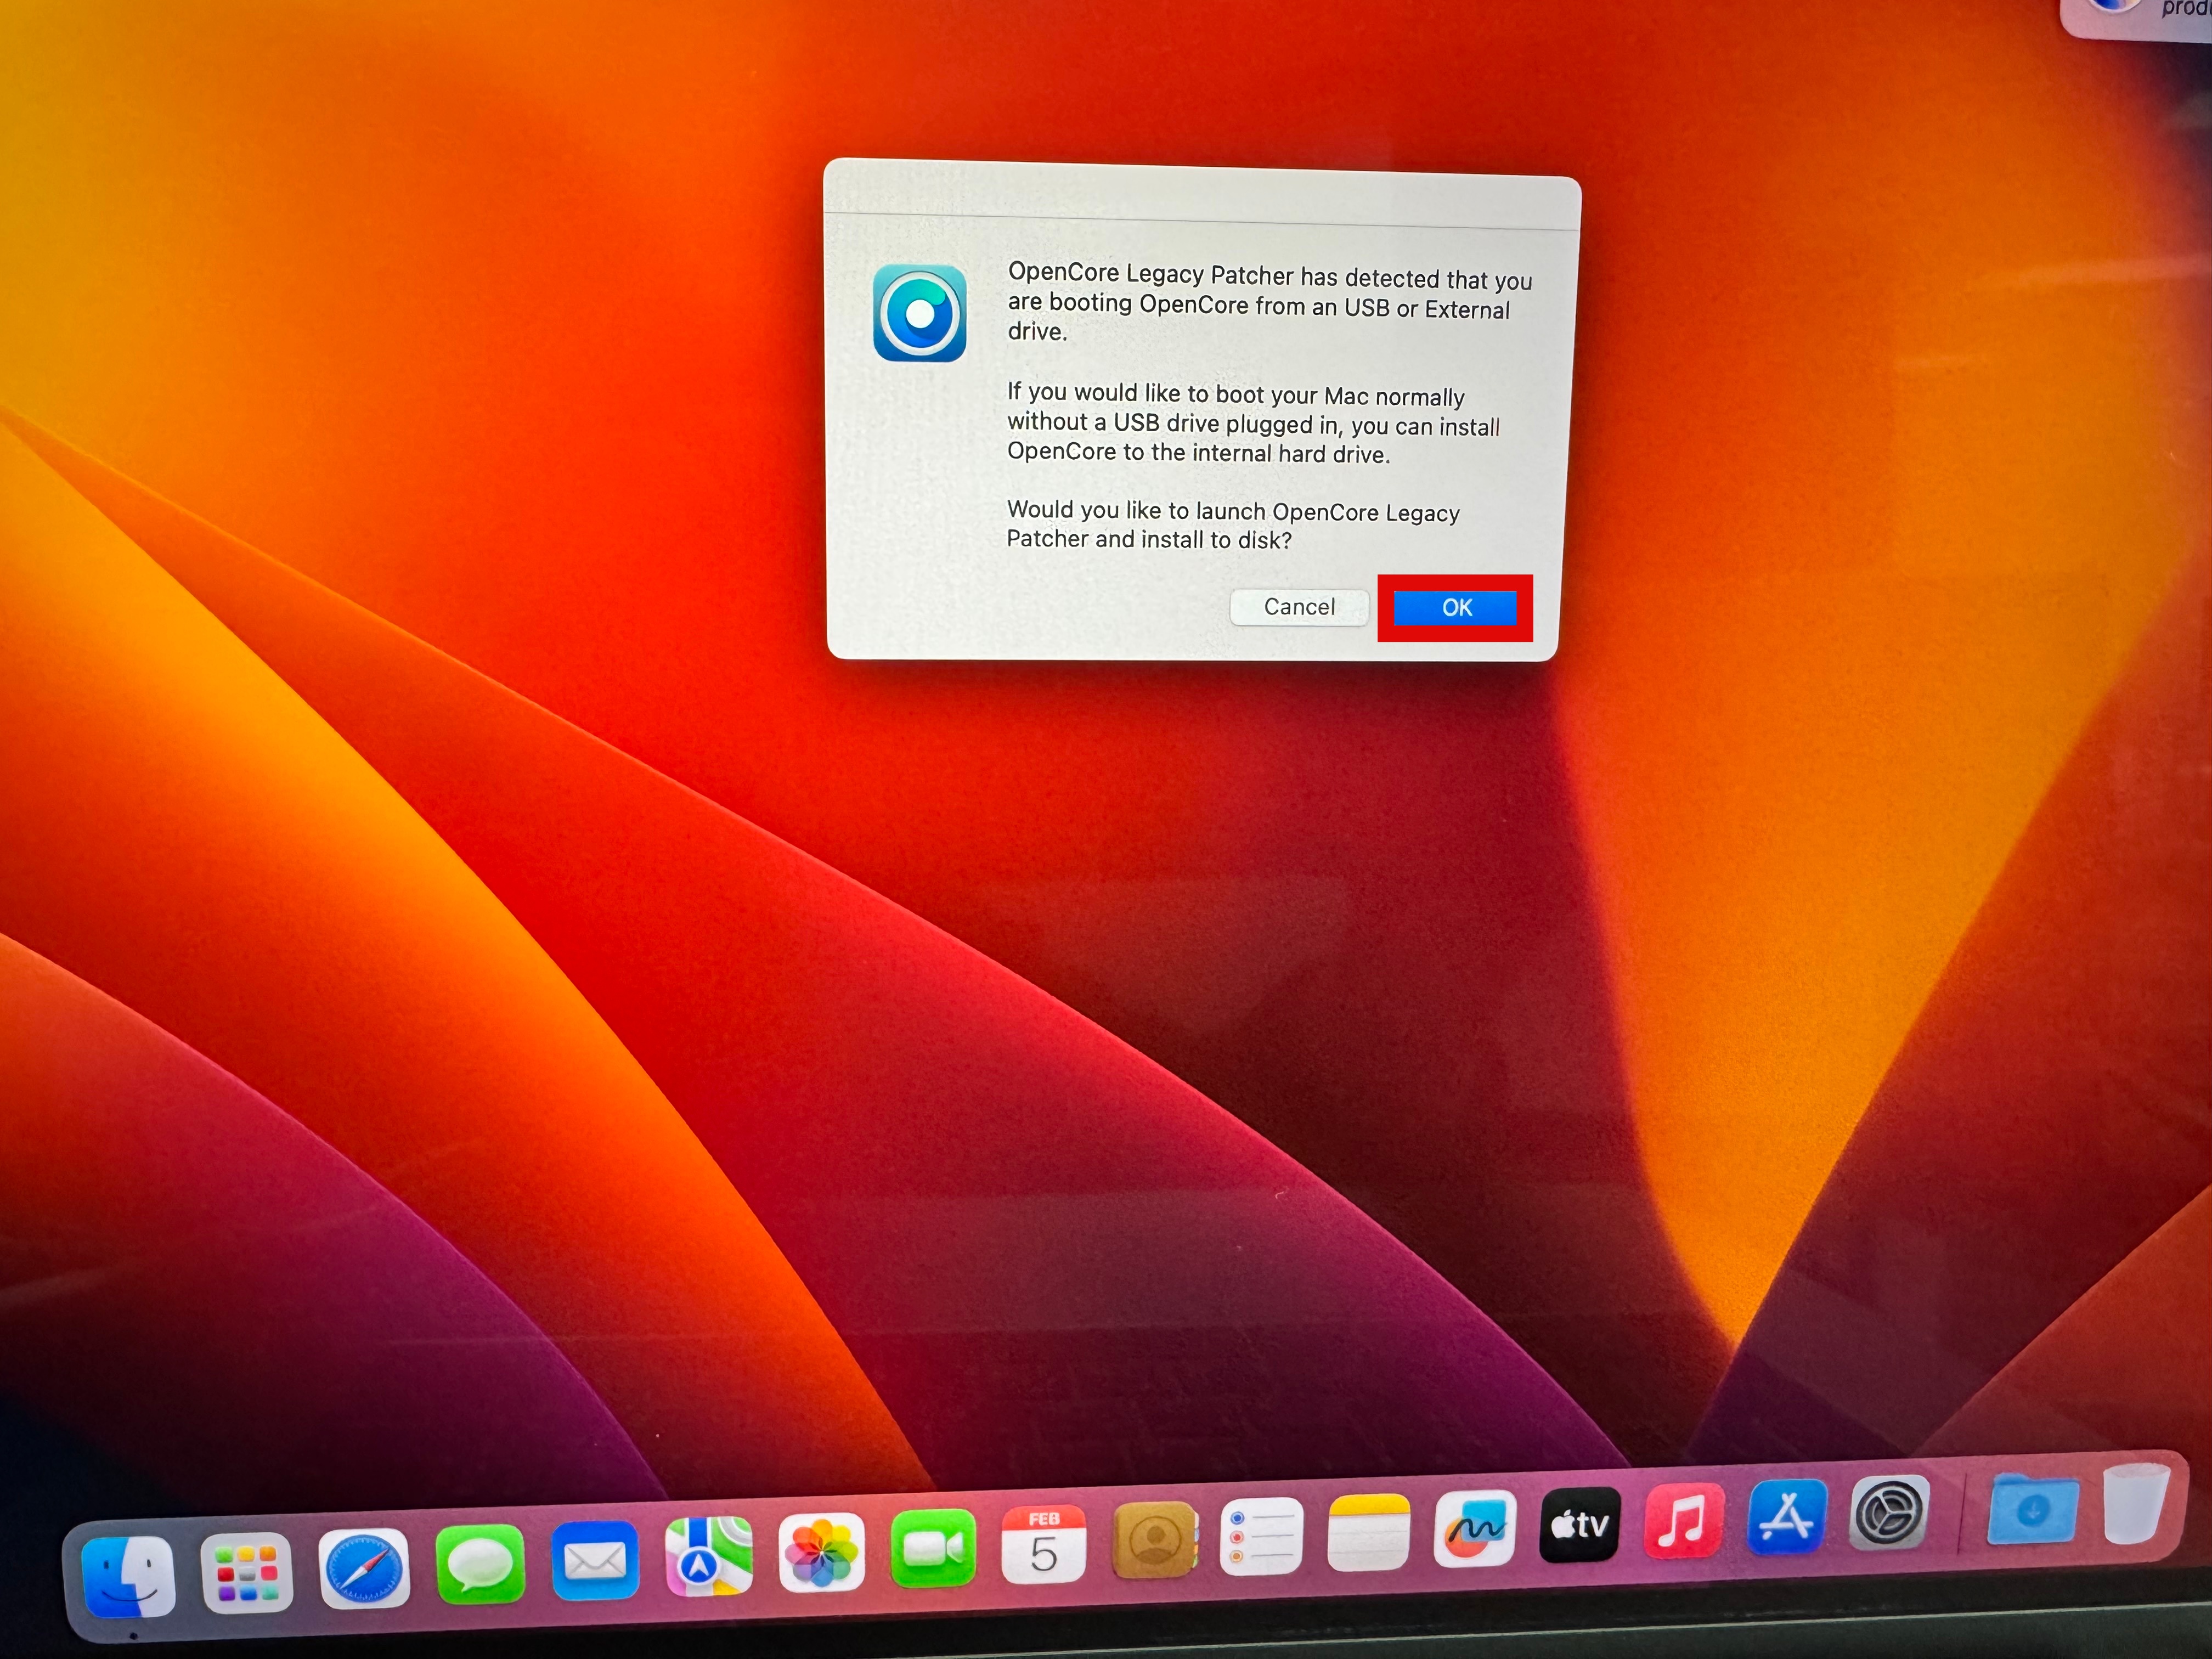Screen dimensions: 2212x1659
Task: Open Mail app in the Dock
Action: (x=595, y=1559)
